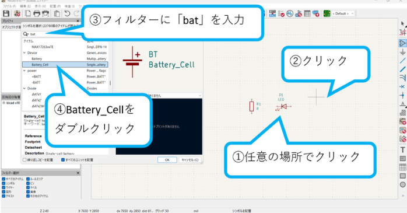Activate the Highlight Net tool
Image resolution: width=407 pixels, height=213 pixels.
(402, 33)
